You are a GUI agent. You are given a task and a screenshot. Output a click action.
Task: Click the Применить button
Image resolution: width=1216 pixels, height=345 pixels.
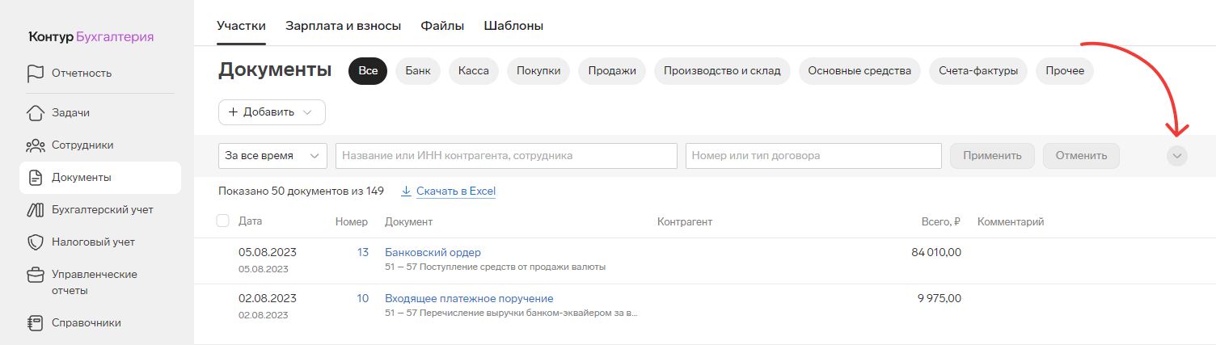(992, 156)
